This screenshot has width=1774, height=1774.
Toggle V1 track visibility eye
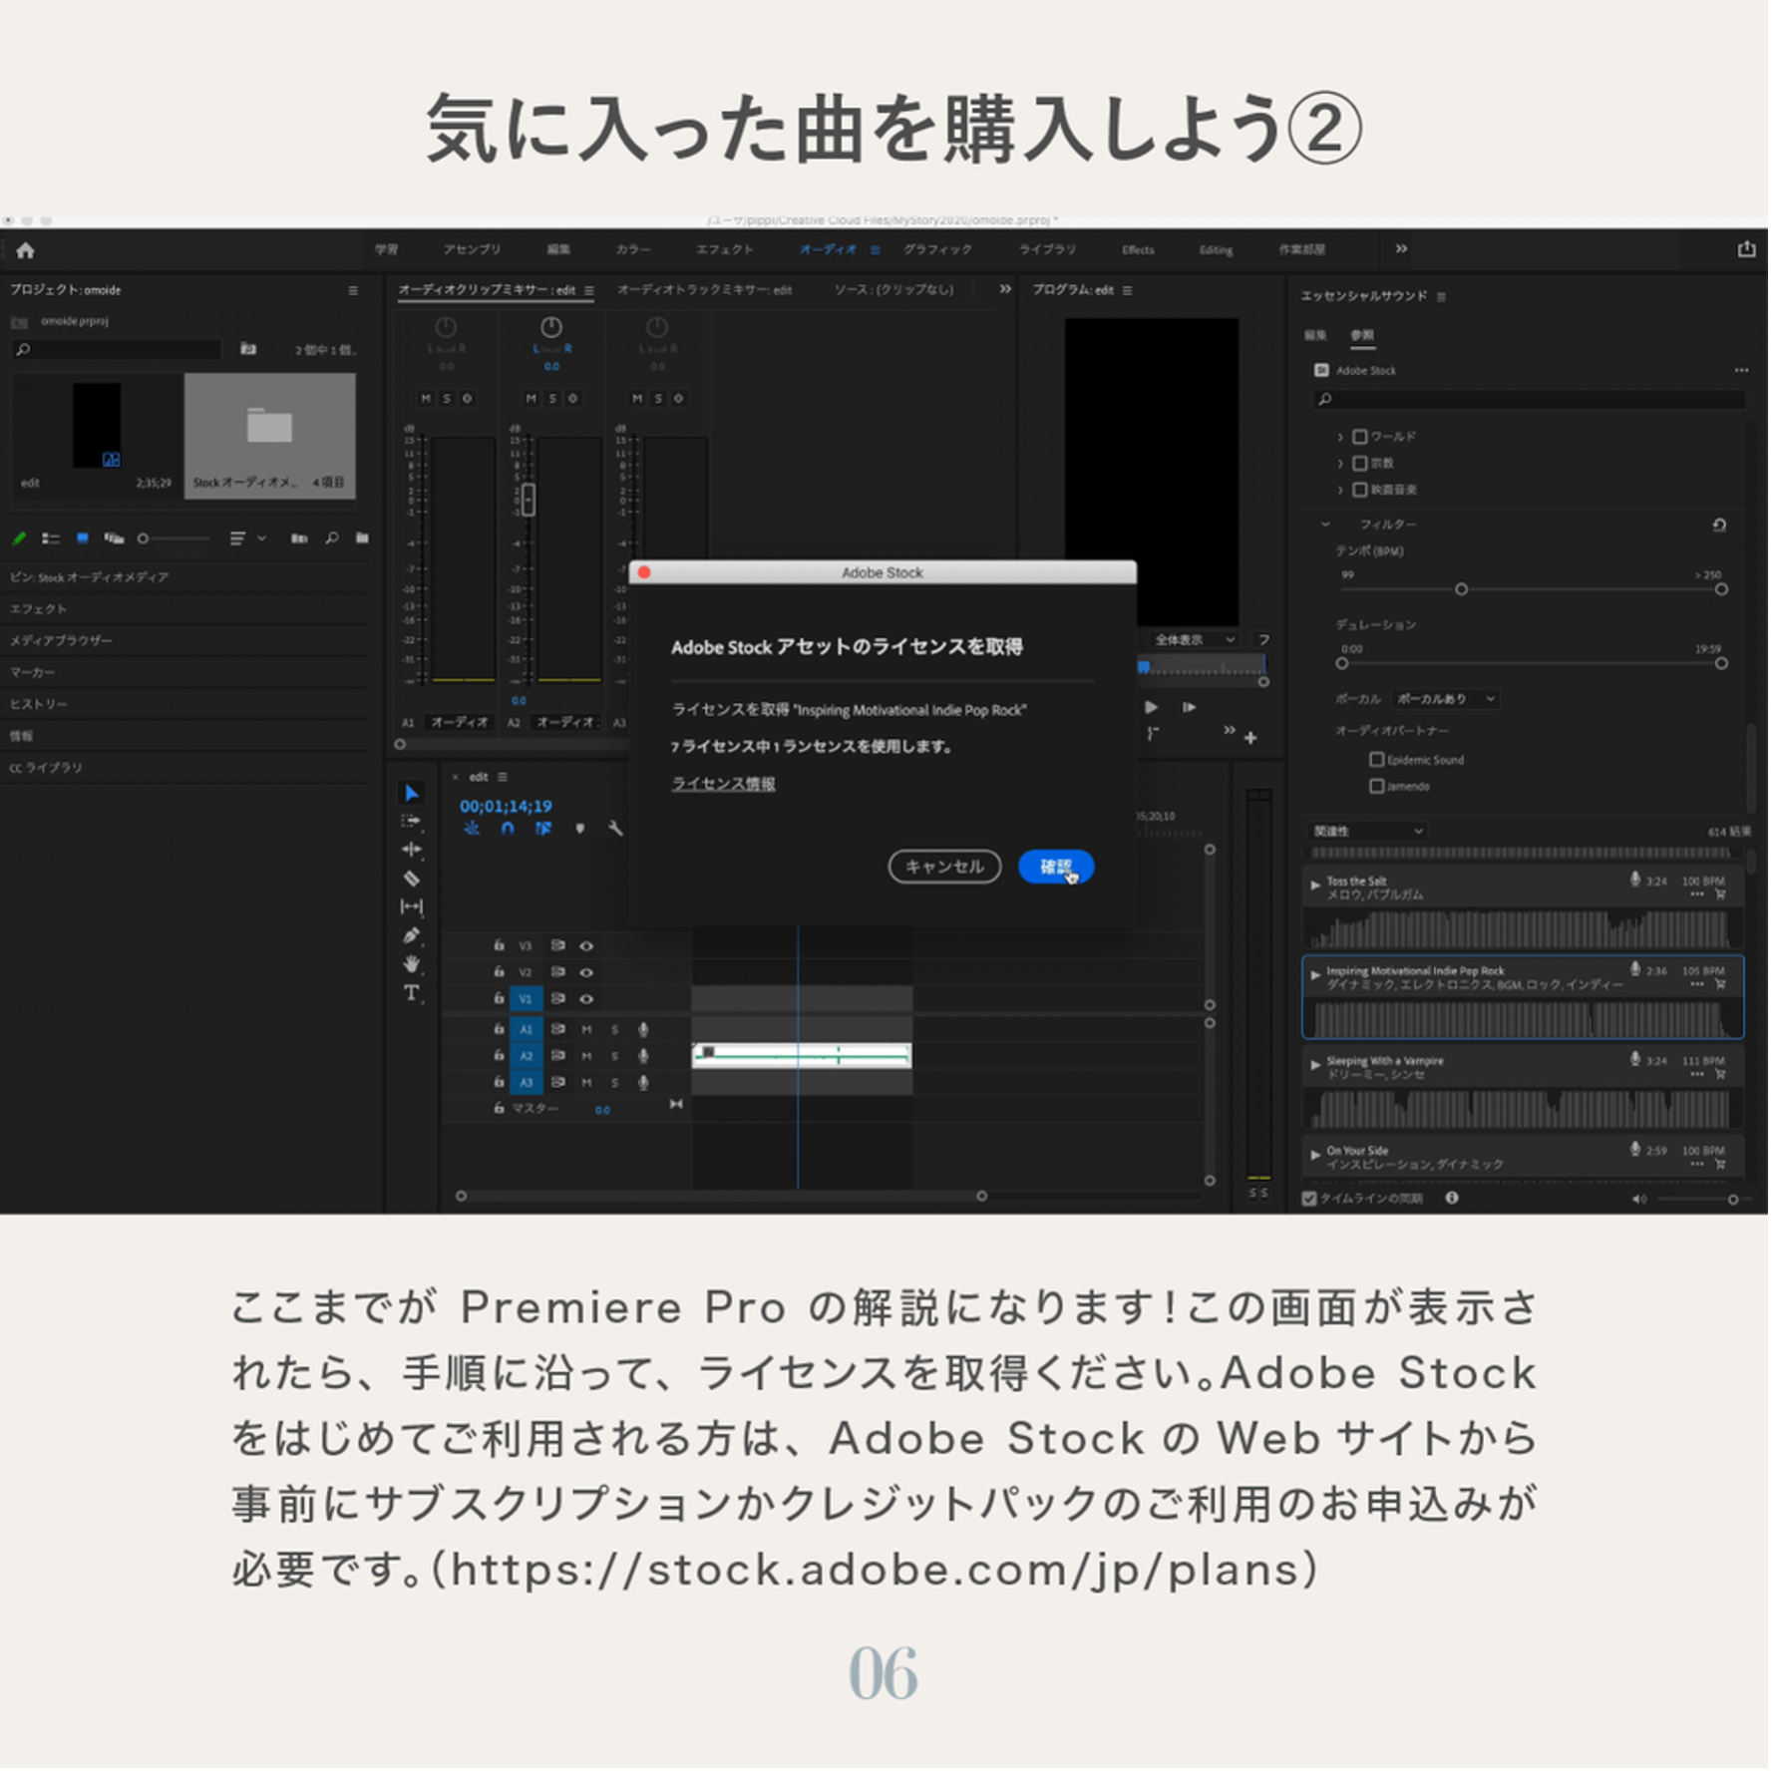click(588, 1001)
